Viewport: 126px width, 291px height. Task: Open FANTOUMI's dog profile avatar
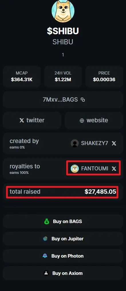75,168
